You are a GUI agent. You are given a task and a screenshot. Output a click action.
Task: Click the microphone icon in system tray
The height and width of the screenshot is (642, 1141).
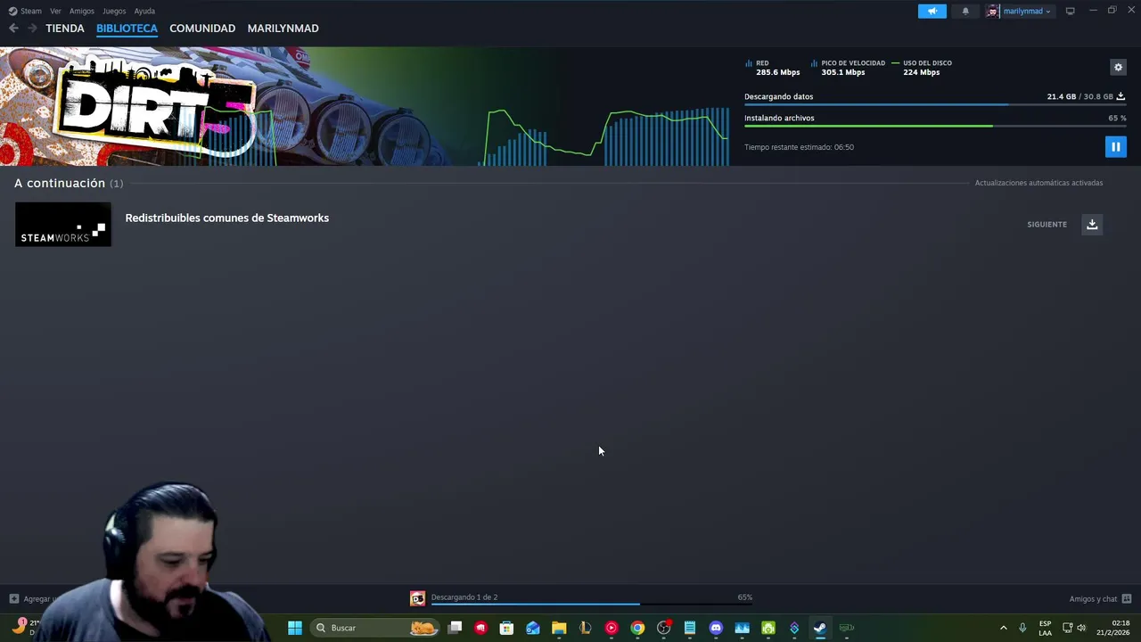[1022, 628]
